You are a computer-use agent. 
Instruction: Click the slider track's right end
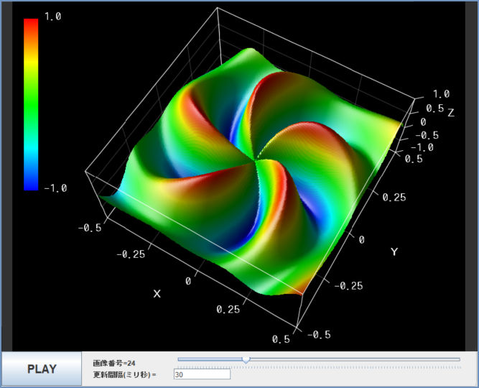pos(457,359)
